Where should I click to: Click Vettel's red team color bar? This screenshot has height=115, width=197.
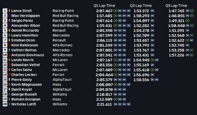pyautogui.click(x=9, y=65)
